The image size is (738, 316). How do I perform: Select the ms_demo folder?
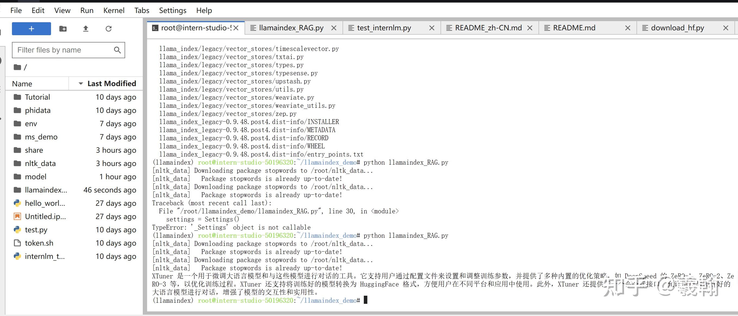(x=74, y=137)
